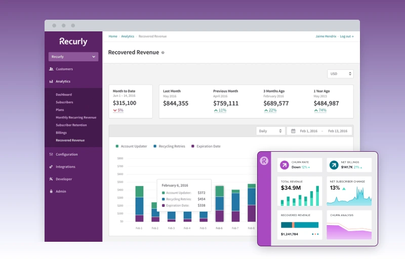Click the $844,355 Last Month value

pyautogui.click(x=176, y=103)
